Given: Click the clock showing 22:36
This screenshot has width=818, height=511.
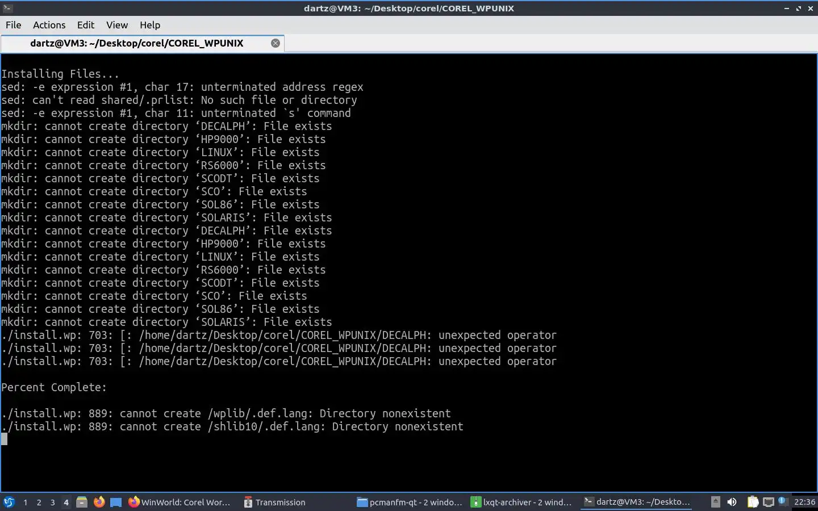Looking at the screenshot, I should point(804,502).
